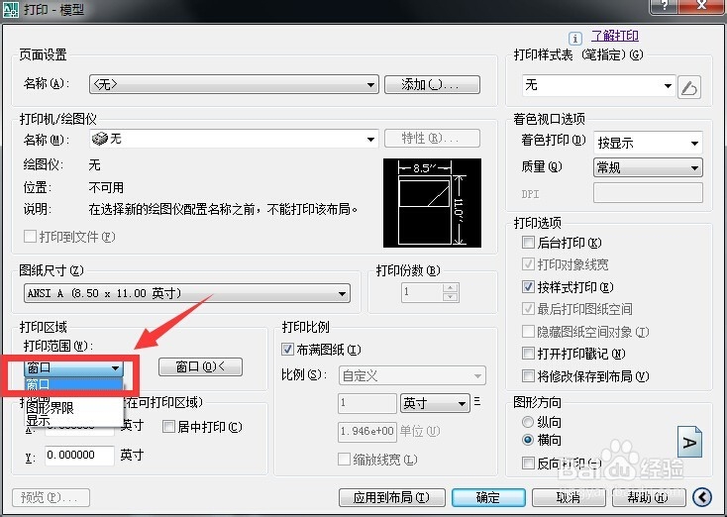The width and height of the screenshot is (727, 517).
Task: Open the plot style table editor pencil icon
Action: (x=689, y=87)
